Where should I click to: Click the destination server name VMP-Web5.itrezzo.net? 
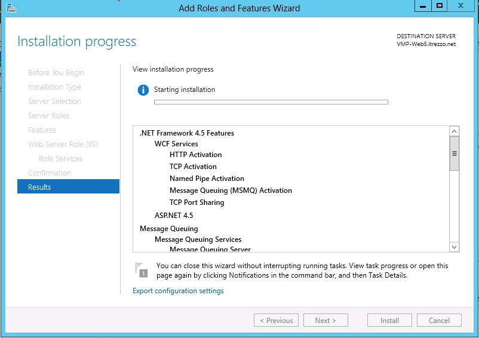426,44
